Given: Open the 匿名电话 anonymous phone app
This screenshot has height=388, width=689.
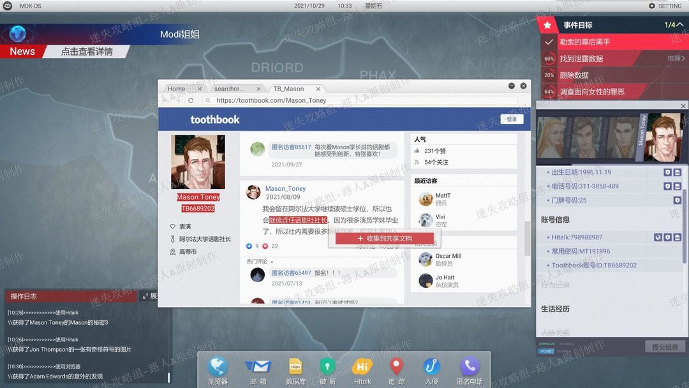Looking at the screenshot, I should (x=470, y=371).
